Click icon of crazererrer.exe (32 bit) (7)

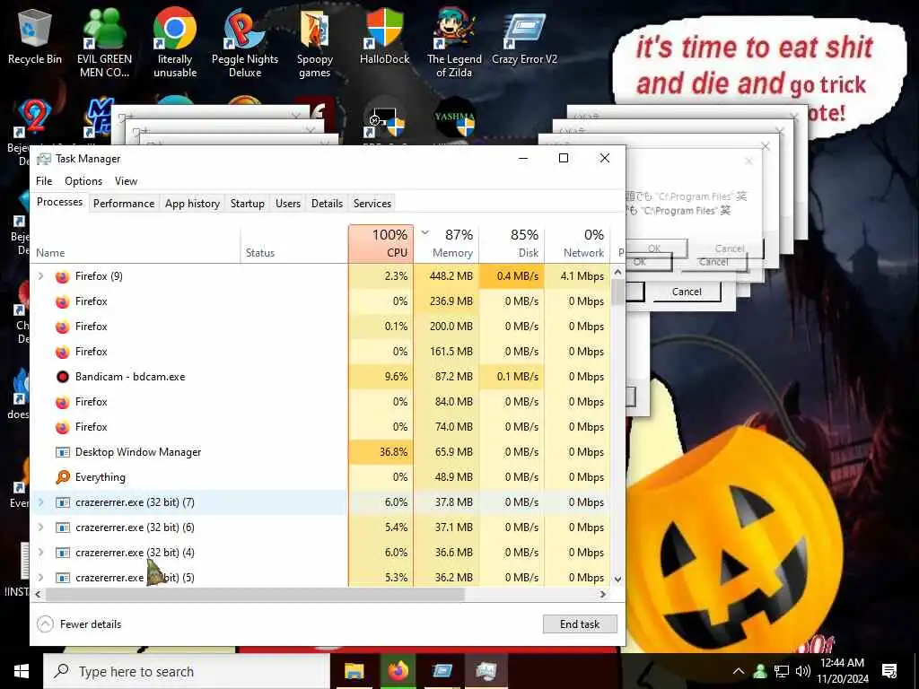(62, 502)
